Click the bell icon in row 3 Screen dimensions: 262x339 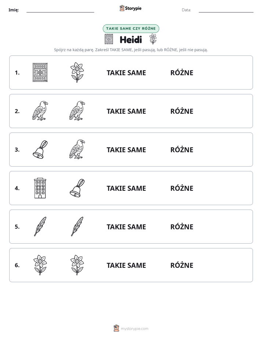click(40, 149)
